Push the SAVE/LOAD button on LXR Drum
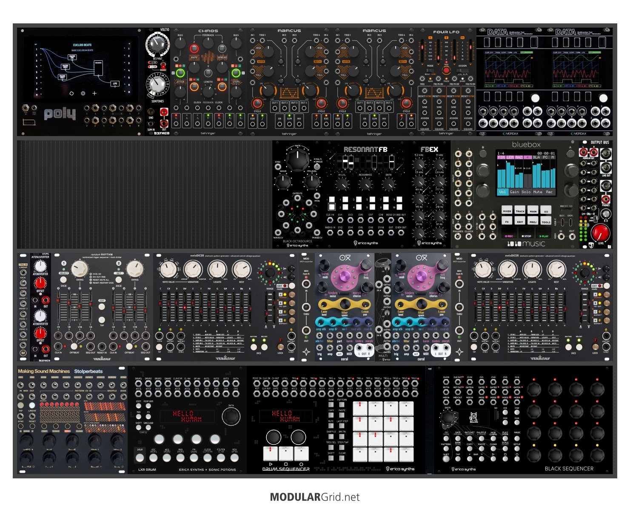 148,428
